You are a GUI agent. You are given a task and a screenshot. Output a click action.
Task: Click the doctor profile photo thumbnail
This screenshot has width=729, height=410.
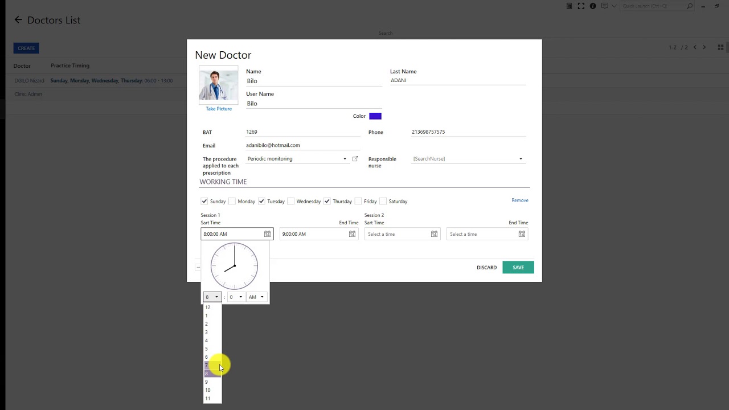[x=218, y=85]
